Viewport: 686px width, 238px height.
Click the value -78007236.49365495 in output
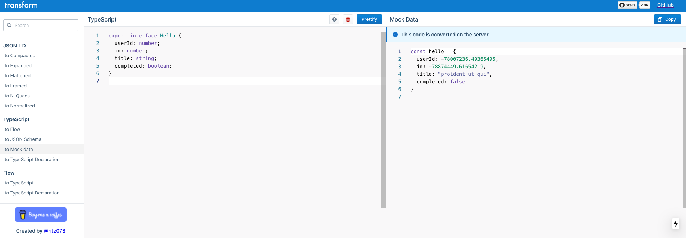468,59
